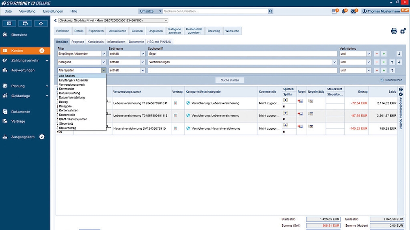Switch to the Prognose tab
This screenshot has width=410, height=230.
tap(77, 42)
